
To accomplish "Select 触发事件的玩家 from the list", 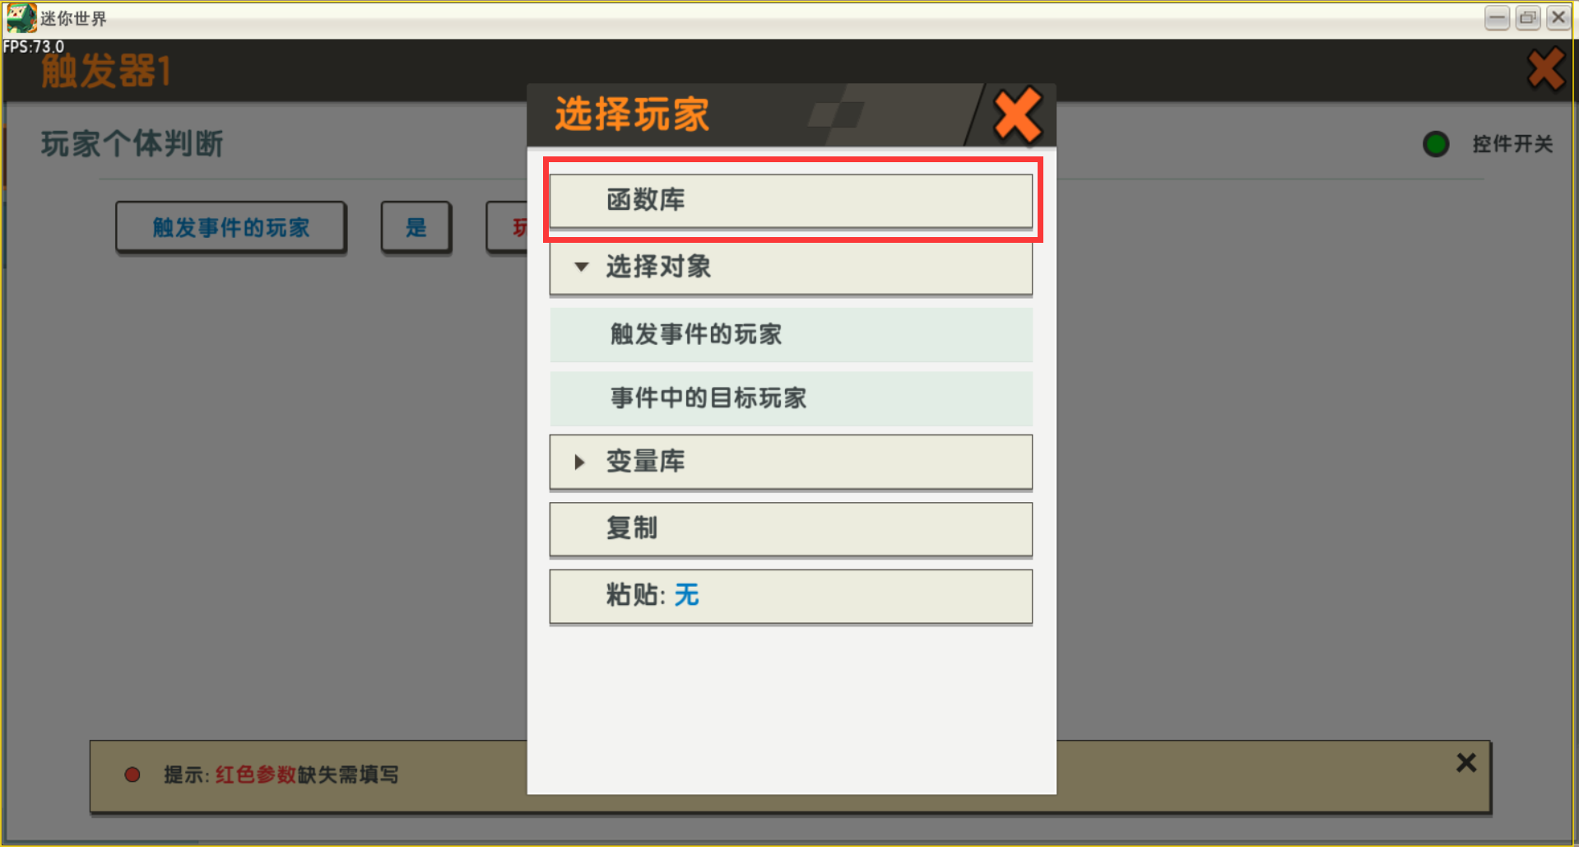I will coord(791,334).
